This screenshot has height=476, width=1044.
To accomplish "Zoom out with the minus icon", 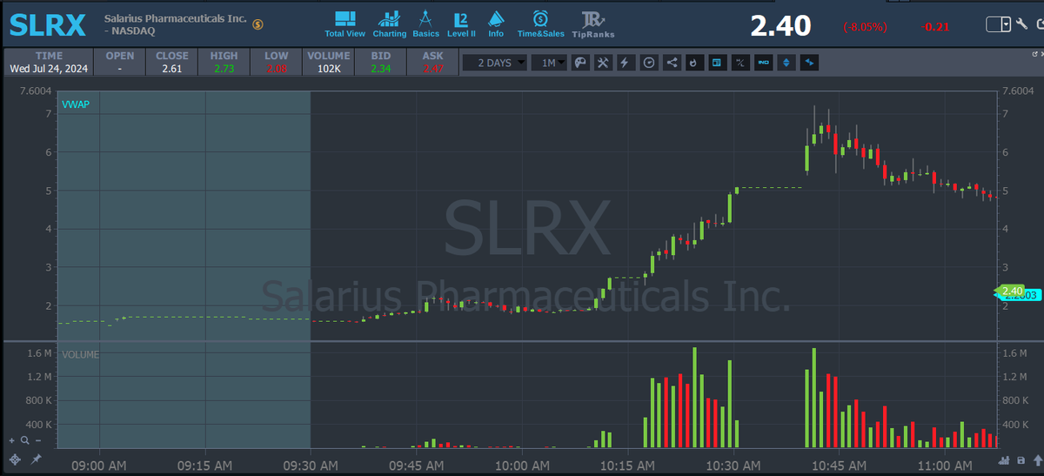I will pyautogui.click(x=37, y=441).
